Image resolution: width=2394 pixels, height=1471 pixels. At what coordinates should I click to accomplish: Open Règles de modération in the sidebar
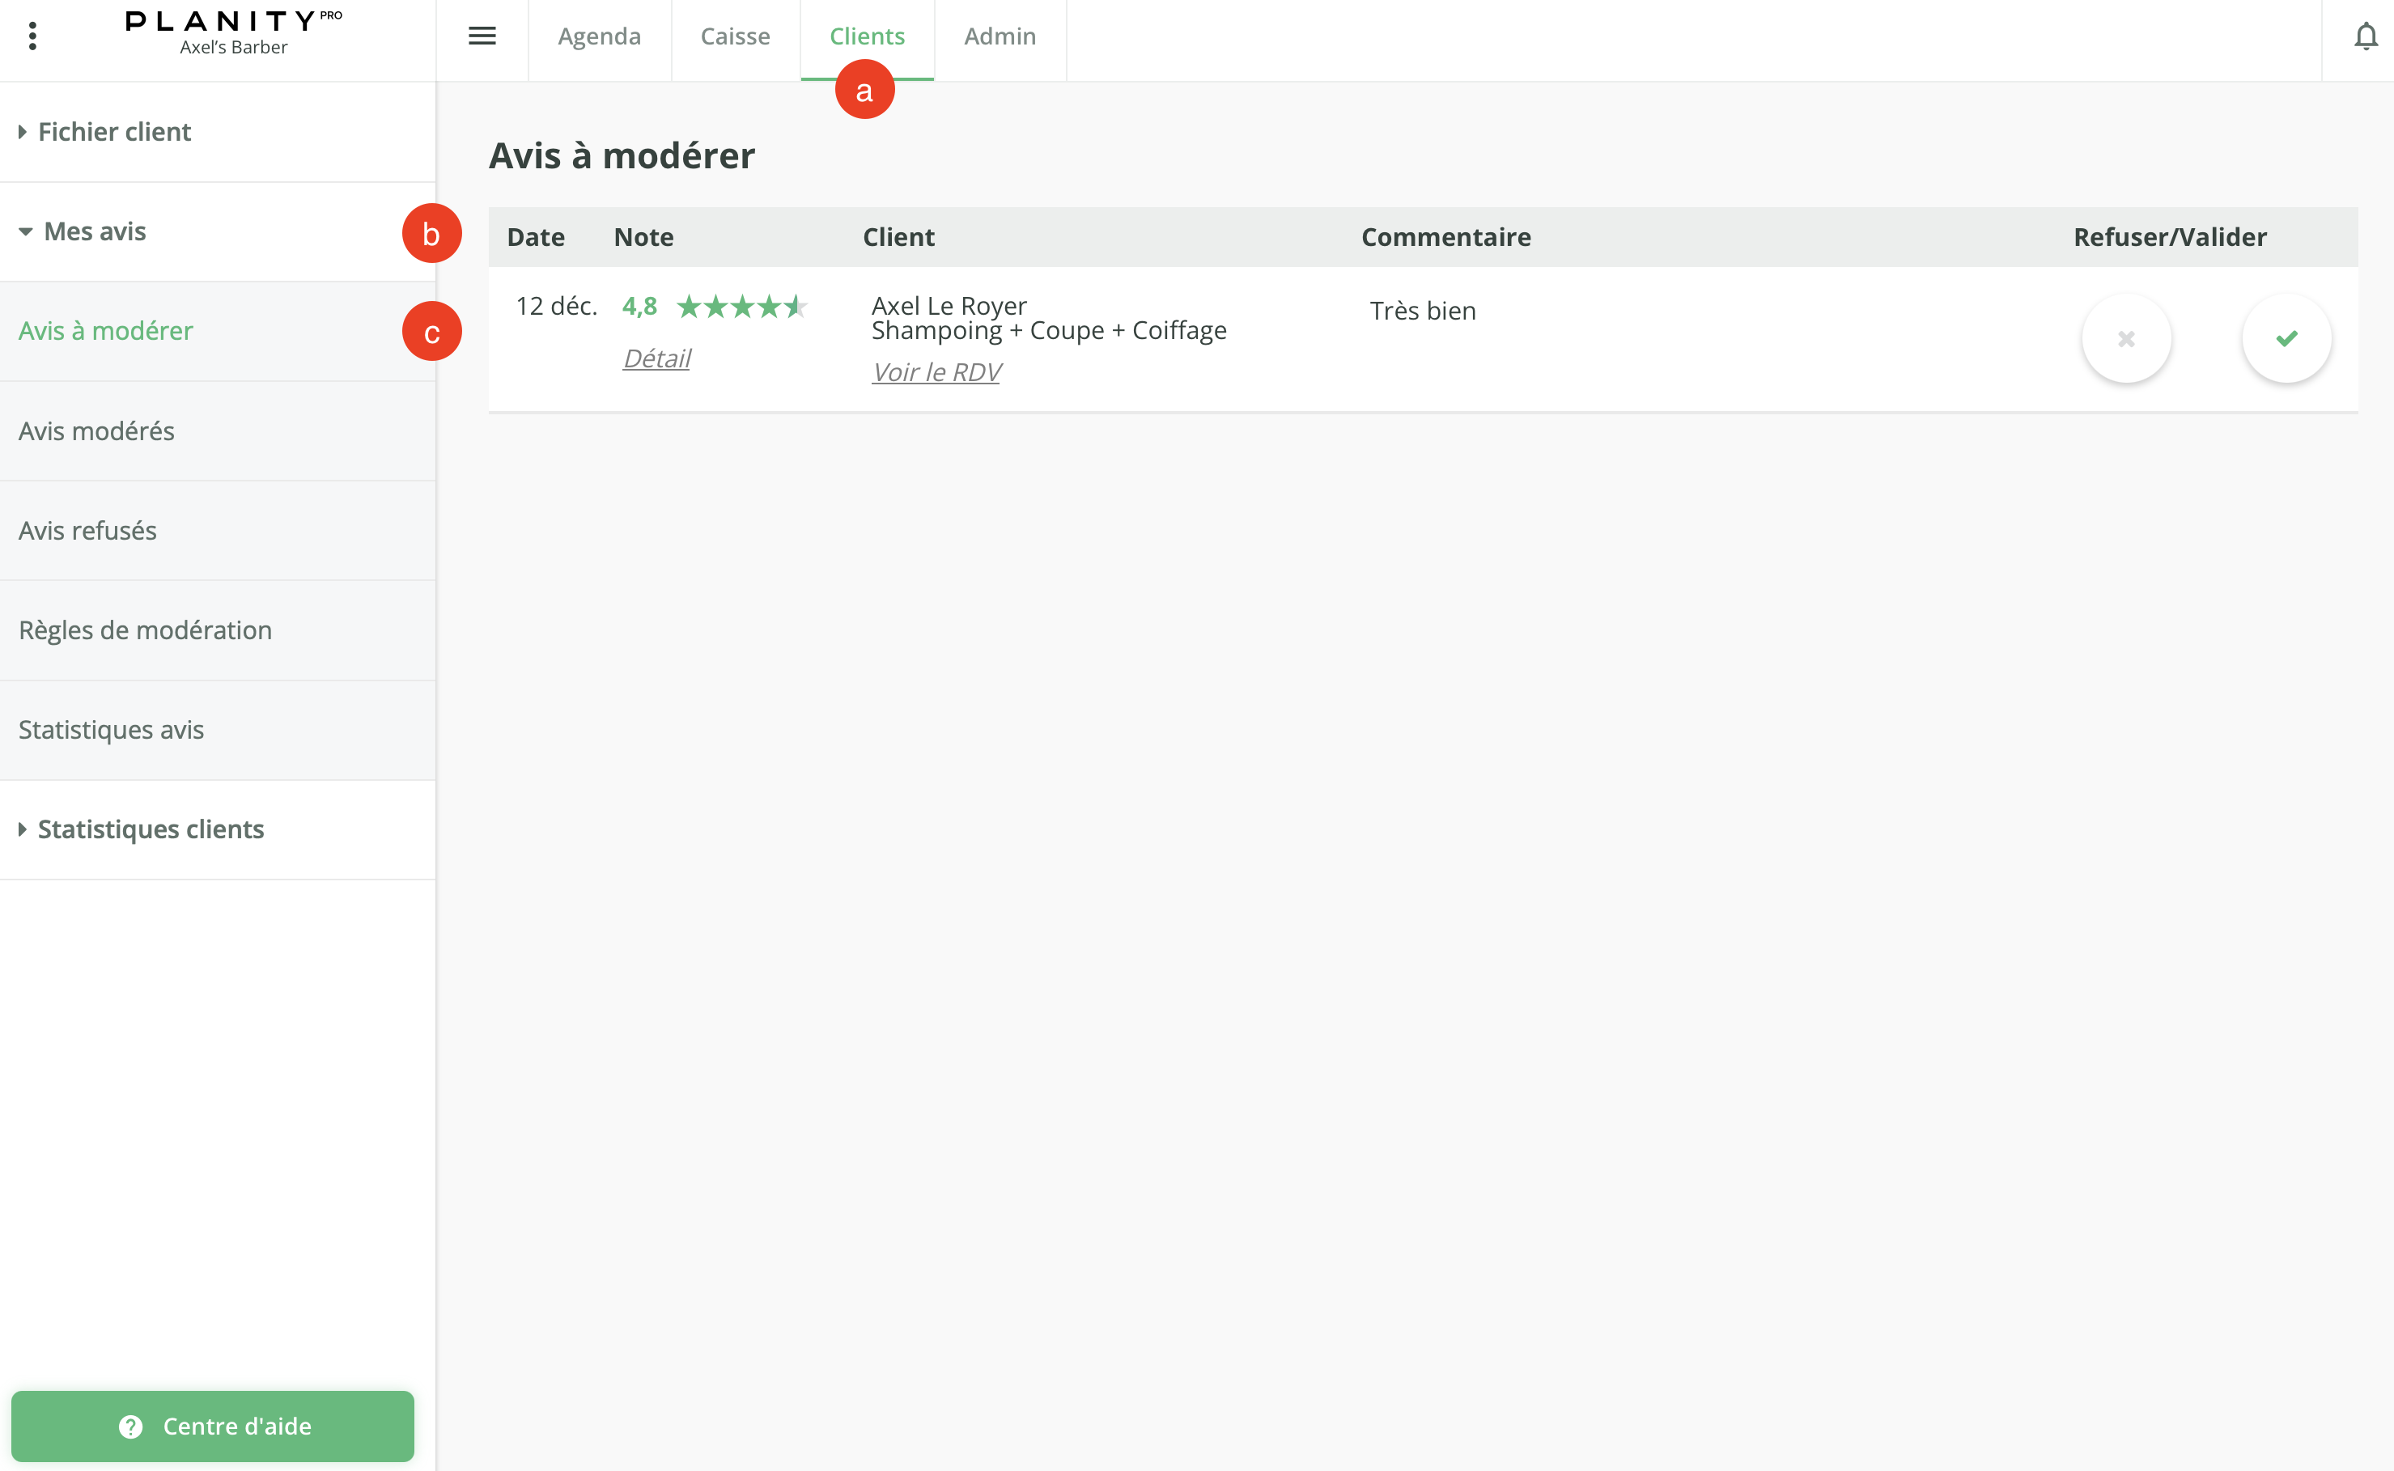tap(145, 630)
